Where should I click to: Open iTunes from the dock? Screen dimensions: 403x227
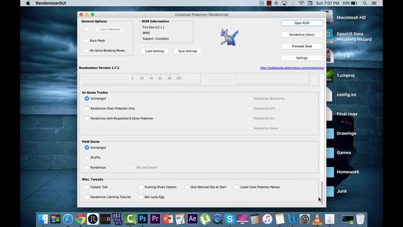click(x=267, y=219)
